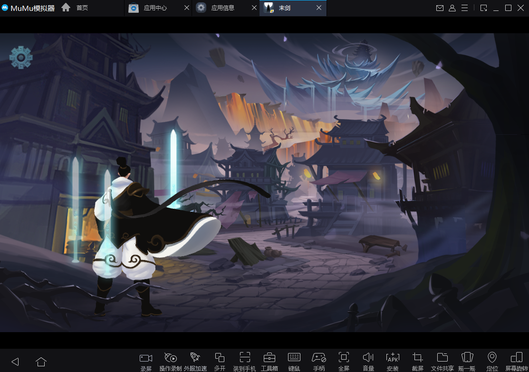The width and height of the screenshot is (529, 372).
Task: Close the 应用信息 tab
Action: coord(254,8)
